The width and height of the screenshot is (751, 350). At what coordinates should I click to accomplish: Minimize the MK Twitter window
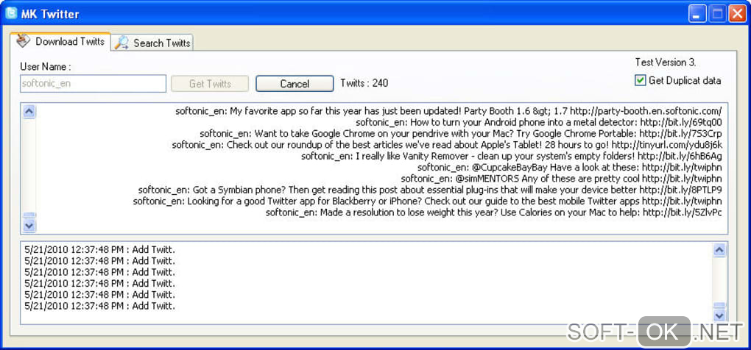[698, 14]
